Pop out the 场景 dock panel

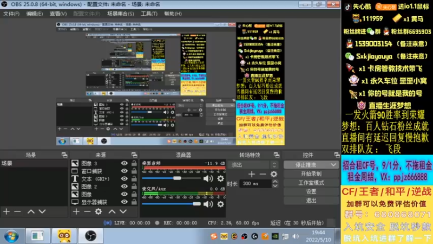[x=64, y=155]
